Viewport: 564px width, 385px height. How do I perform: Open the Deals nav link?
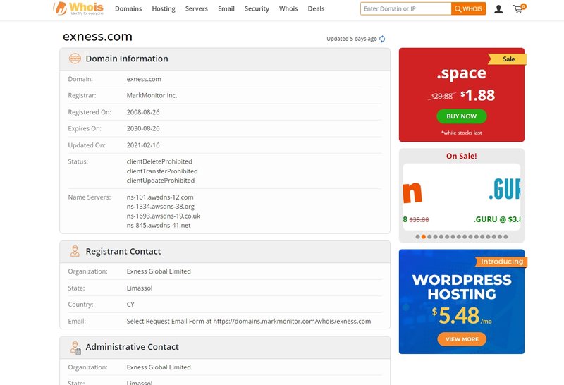[x=316, y=9]
